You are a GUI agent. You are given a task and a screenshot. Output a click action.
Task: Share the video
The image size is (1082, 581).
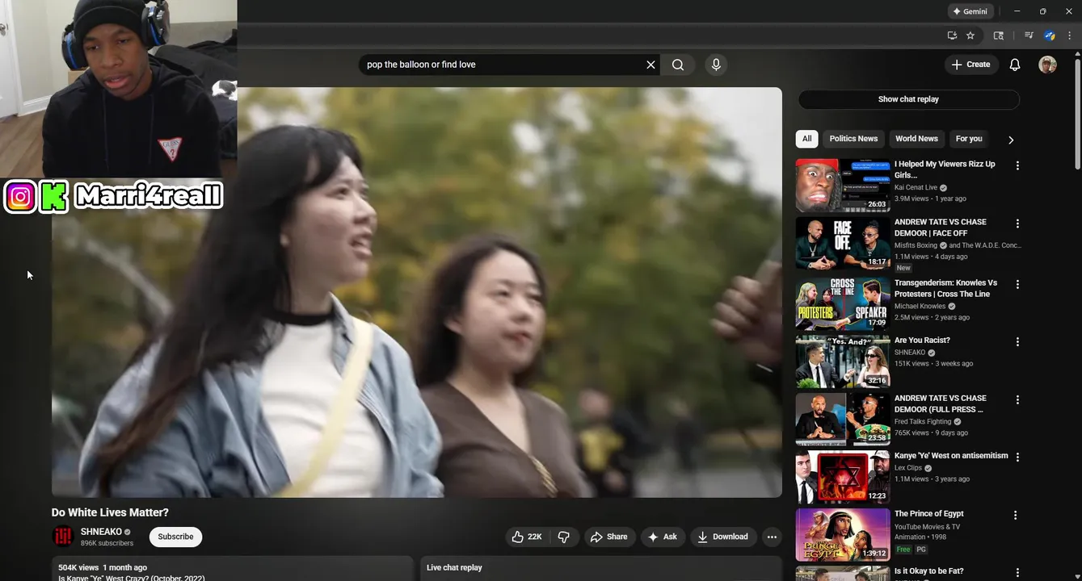click(608, 537)
